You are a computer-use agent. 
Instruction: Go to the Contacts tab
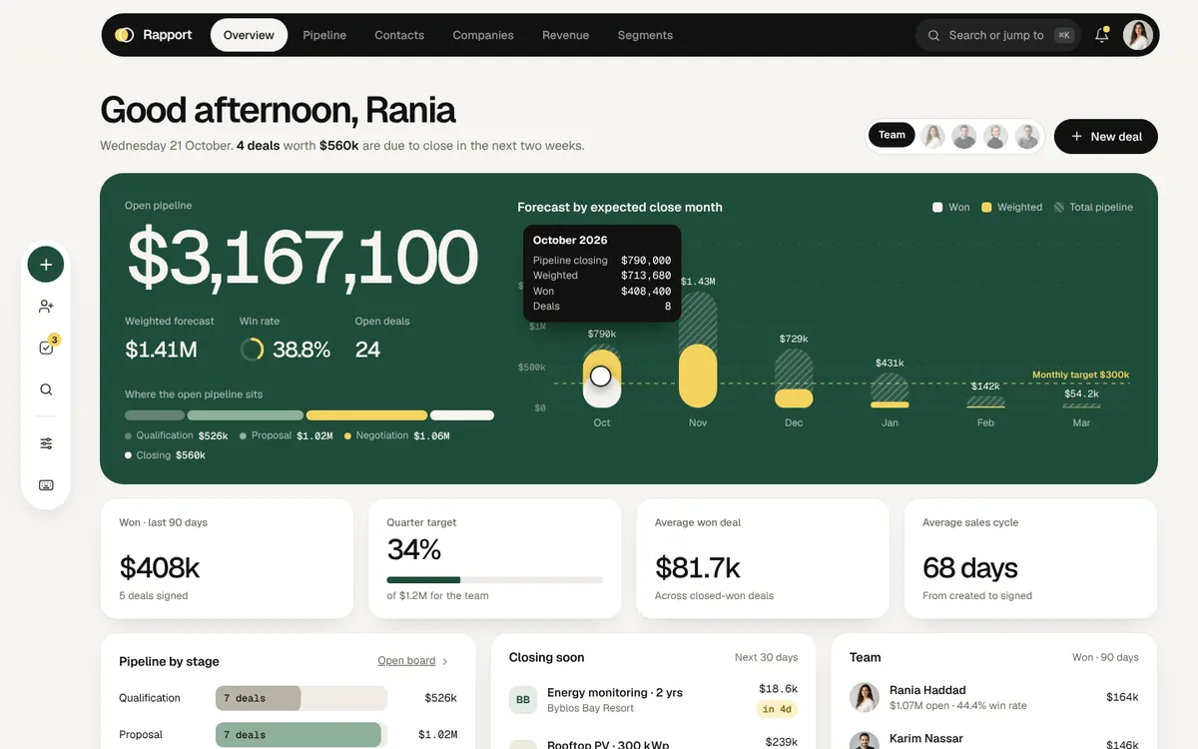coord(399,35)
